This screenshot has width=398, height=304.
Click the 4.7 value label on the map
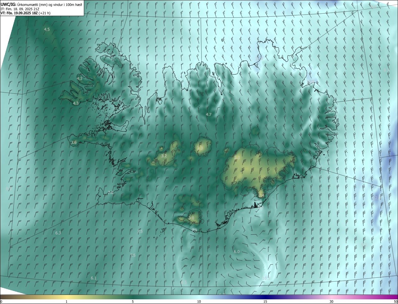click(209, 114)
